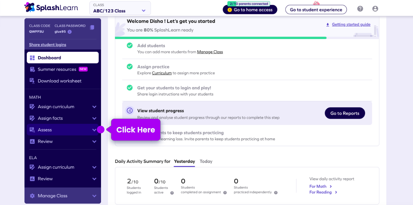This screenshot has width=413, height=205.
Task: Open the user account profile icon
Action: 375,9
